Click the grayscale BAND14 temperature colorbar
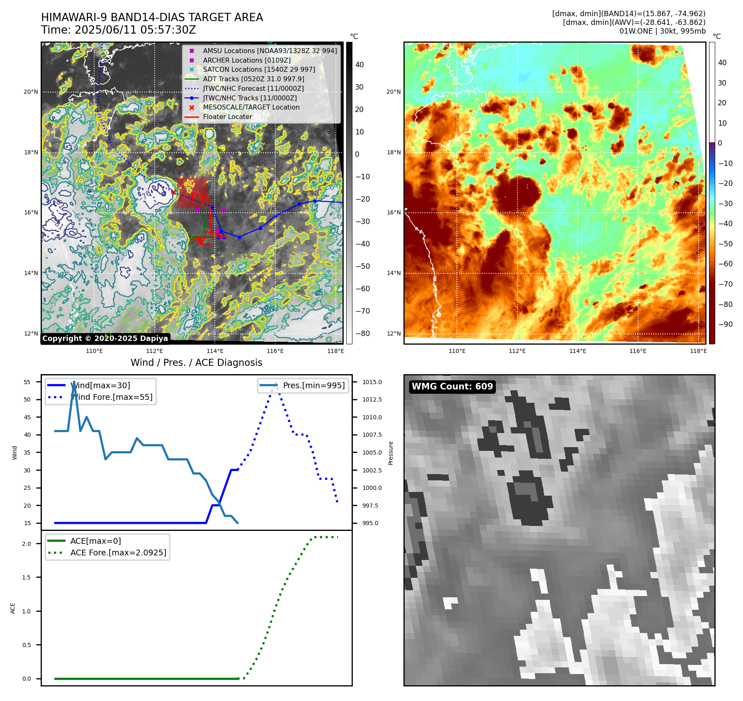Screen dimensions: 743x701 349,193
